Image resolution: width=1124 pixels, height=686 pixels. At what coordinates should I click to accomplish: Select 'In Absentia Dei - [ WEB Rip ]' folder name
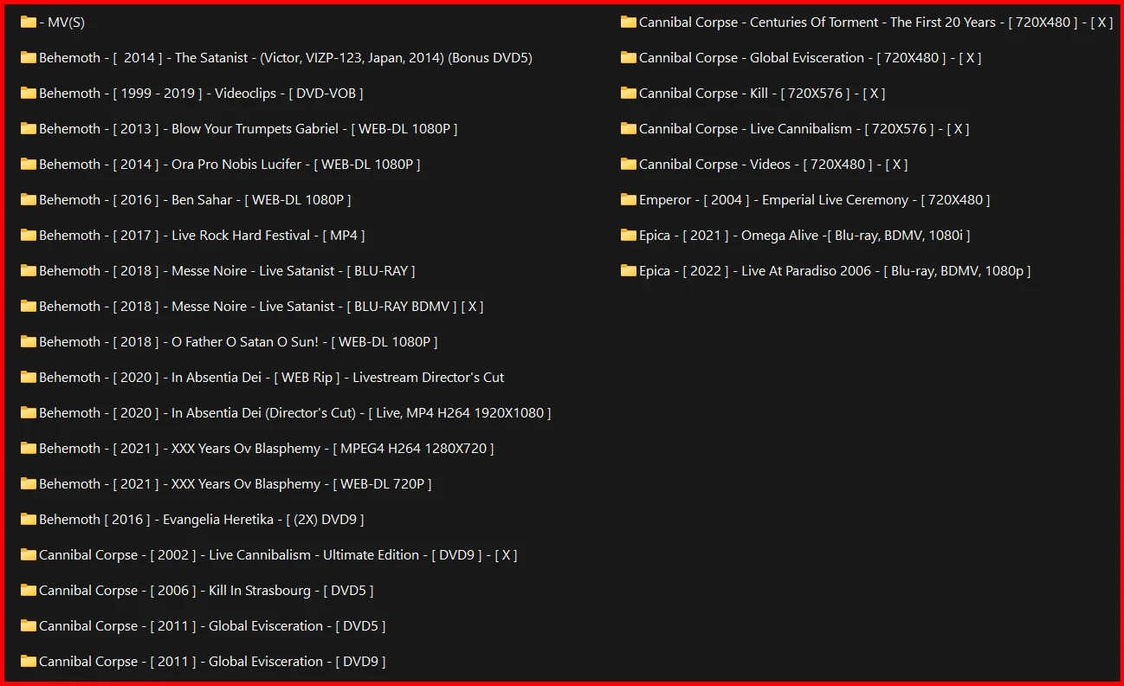[x=271, y=378]
